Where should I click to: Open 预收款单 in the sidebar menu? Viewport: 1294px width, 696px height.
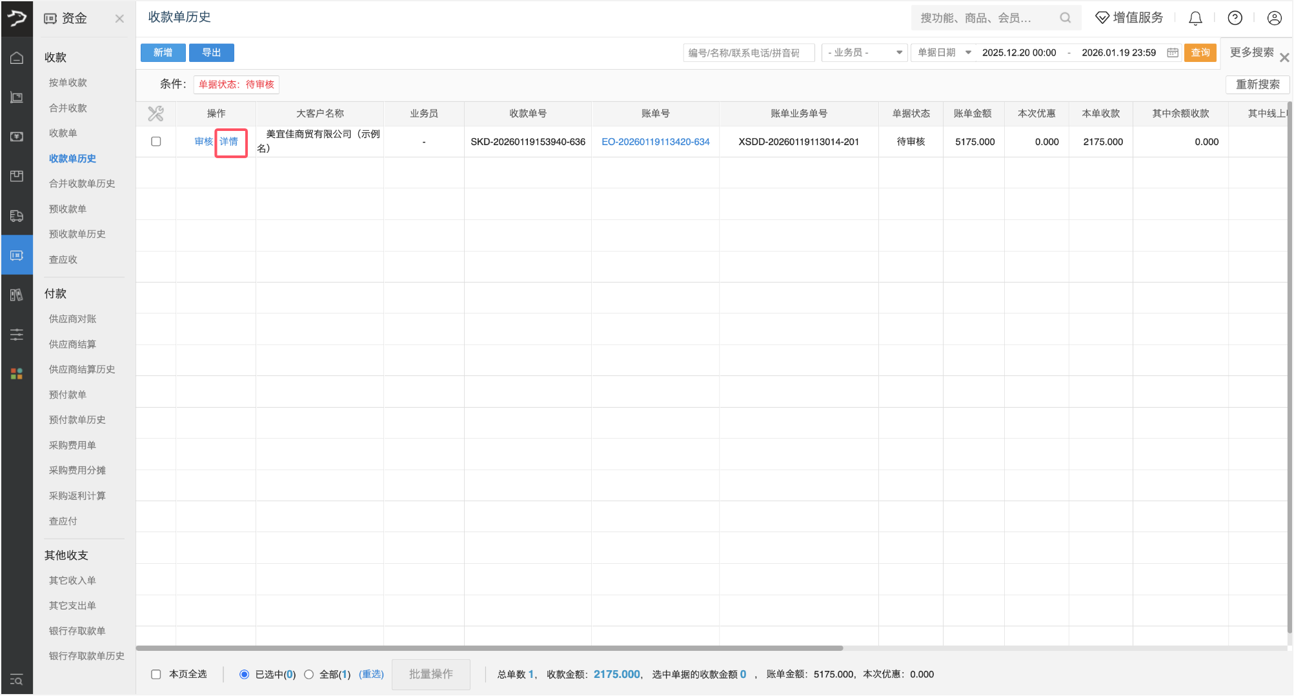68,209
